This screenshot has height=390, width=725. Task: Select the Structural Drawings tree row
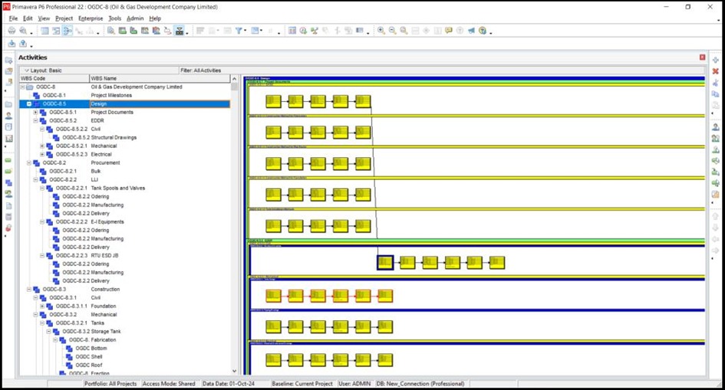(x=125, y=138)
